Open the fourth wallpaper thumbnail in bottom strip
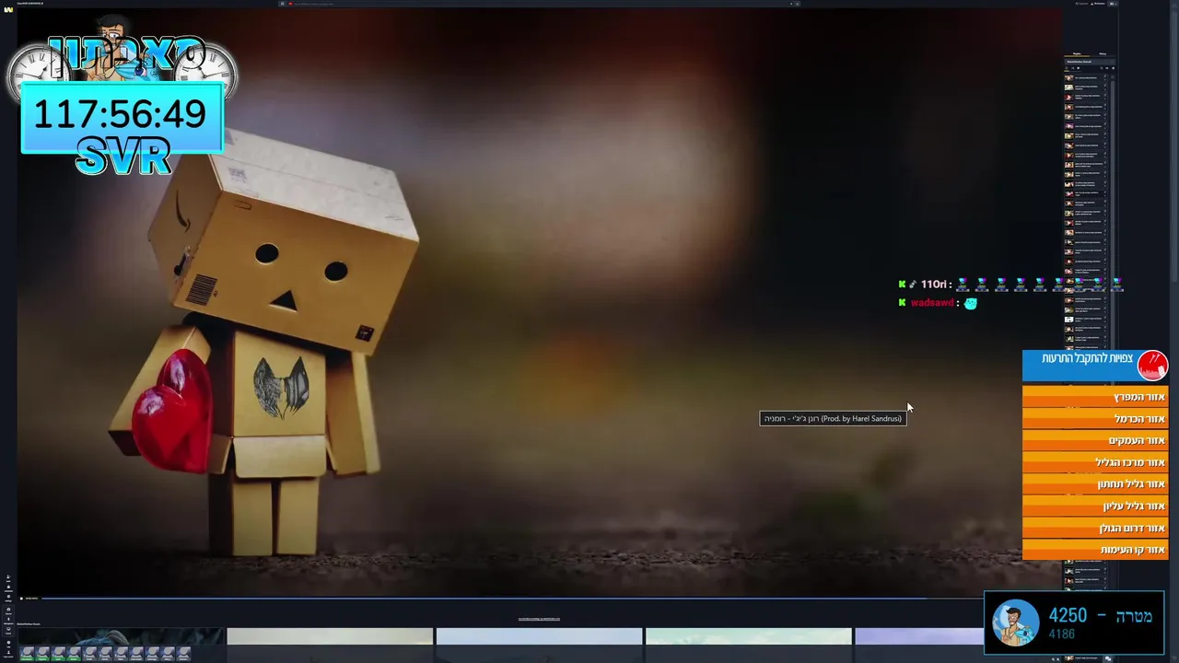This screenshot has height=663, width=1179. coord(748,636)
